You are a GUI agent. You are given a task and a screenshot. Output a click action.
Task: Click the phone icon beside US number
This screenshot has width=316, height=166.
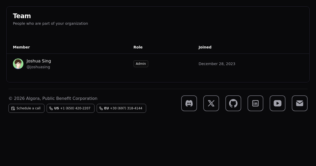click(x=51, y=108)
